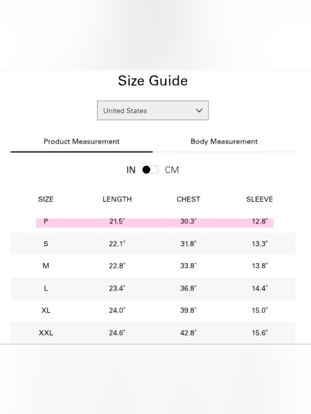Image resolution: width=311 pixels, height=414 pixels.
Task: Select the Product Measurement tab
Action: pyautogui.click(x=81, y=141)
